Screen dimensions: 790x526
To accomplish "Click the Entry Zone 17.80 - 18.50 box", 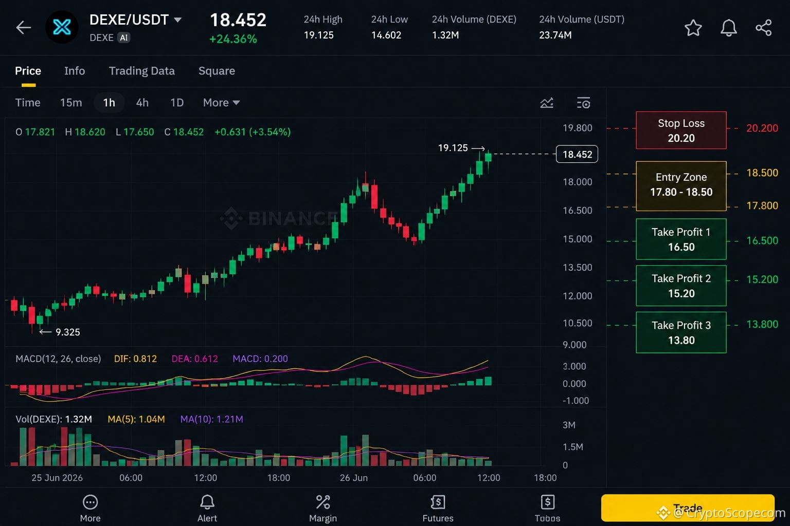I will (681, 186).
